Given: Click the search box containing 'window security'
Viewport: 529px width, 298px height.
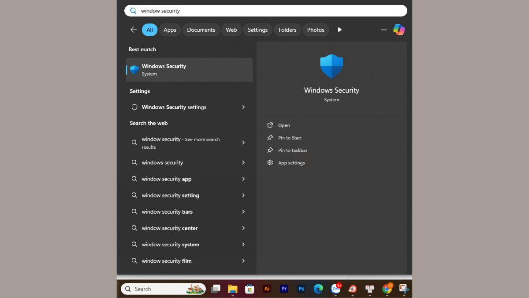Looking at the screenshot, I should coord(266,11).
